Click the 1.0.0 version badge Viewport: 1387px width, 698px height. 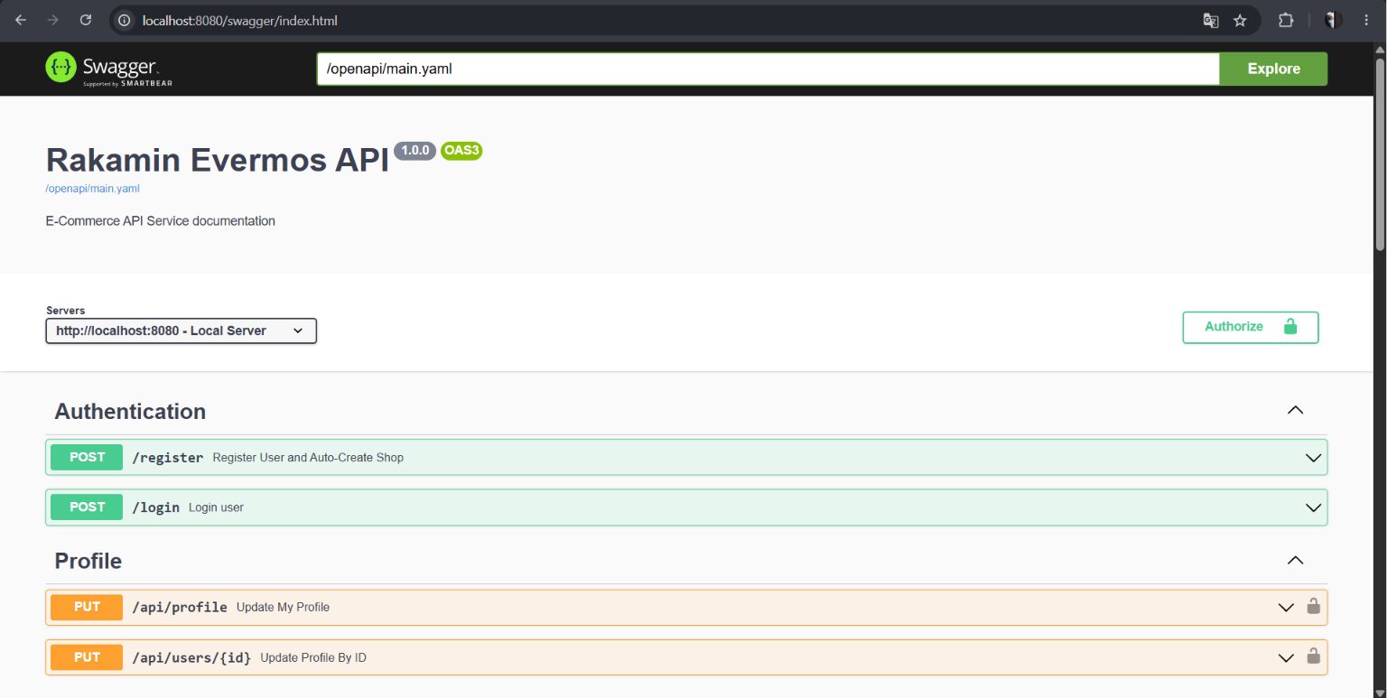(415, 151)
